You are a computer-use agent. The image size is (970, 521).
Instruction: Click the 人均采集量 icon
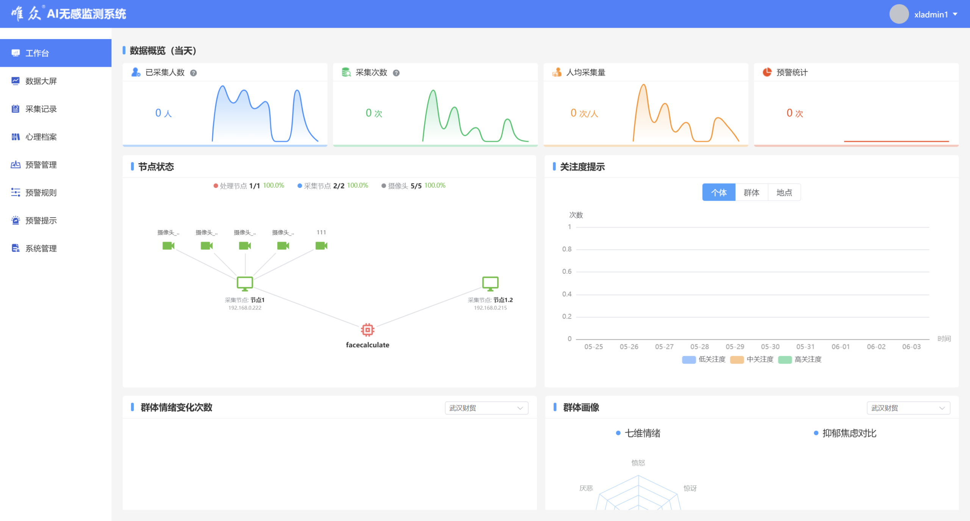[x=557, y=72]
